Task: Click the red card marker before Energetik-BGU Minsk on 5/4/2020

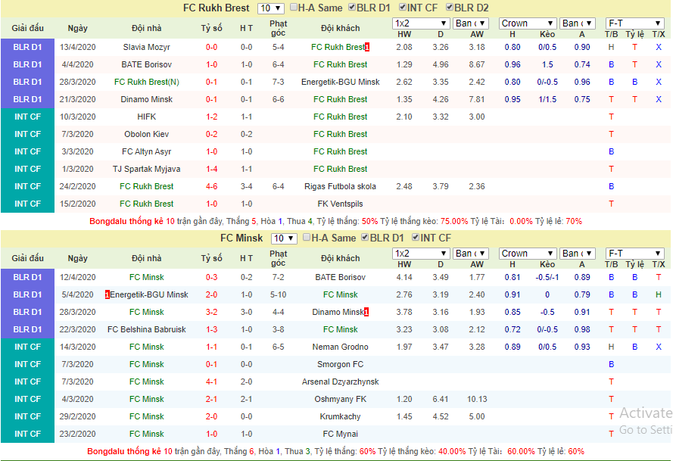Action: (107, 295)
